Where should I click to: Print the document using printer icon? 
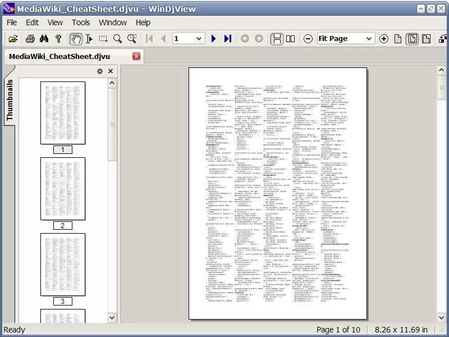point(30,39)
